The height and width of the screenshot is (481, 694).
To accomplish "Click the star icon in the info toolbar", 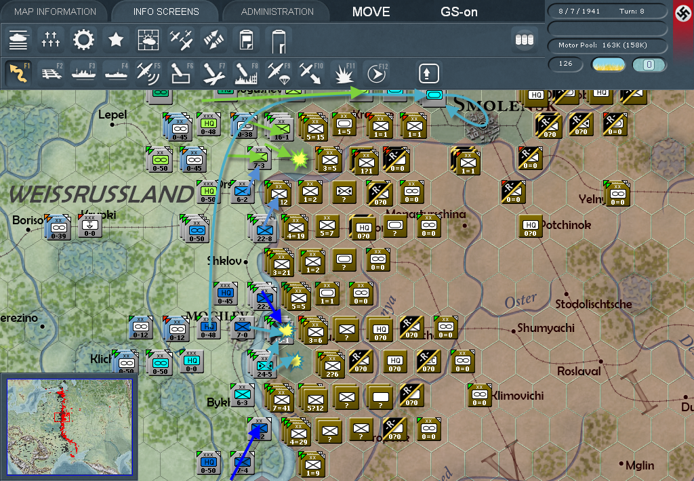I will point(116,40).
